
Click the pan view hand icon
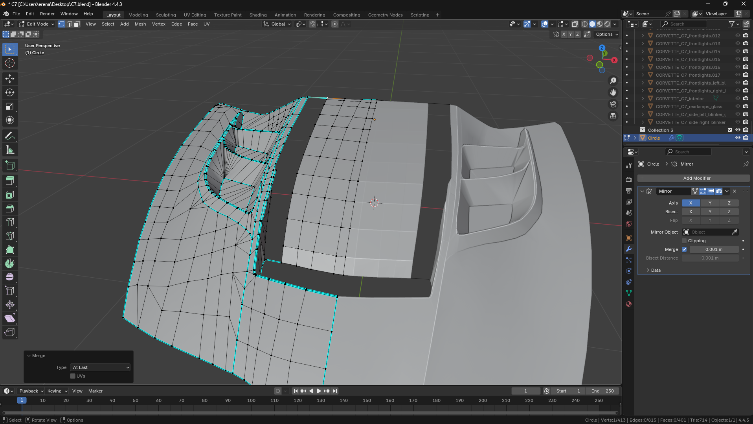tap(613, 92)
